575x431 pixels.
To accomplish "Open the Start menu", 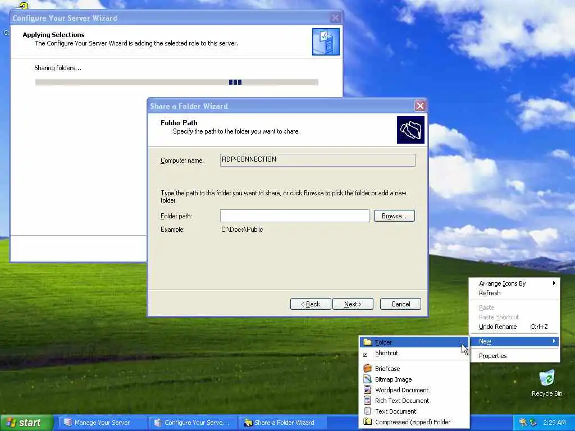I will [26, 423].
